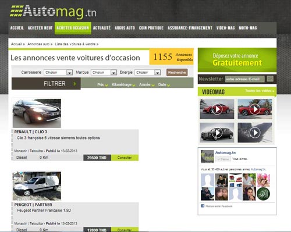Click Clio 3 française 6 vitesse description
Image resolution: width=291 pixels, height=232 pixels.
(58, 138)
